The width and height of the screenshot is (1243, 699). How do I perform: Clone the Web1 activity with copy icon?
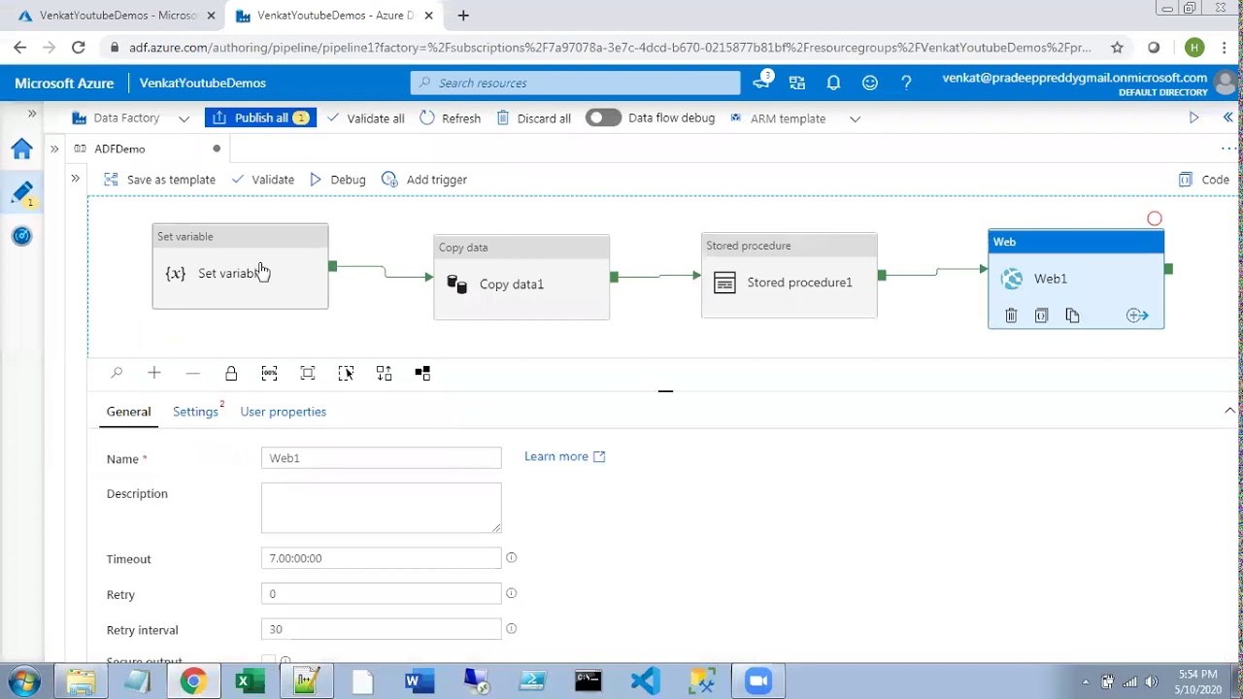pyautogui.click(x=1072, y=316)
